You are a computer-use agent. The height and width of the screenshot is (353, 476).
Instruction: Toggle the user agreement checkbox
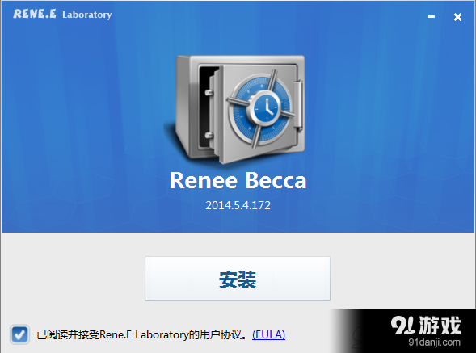(19, 334)
